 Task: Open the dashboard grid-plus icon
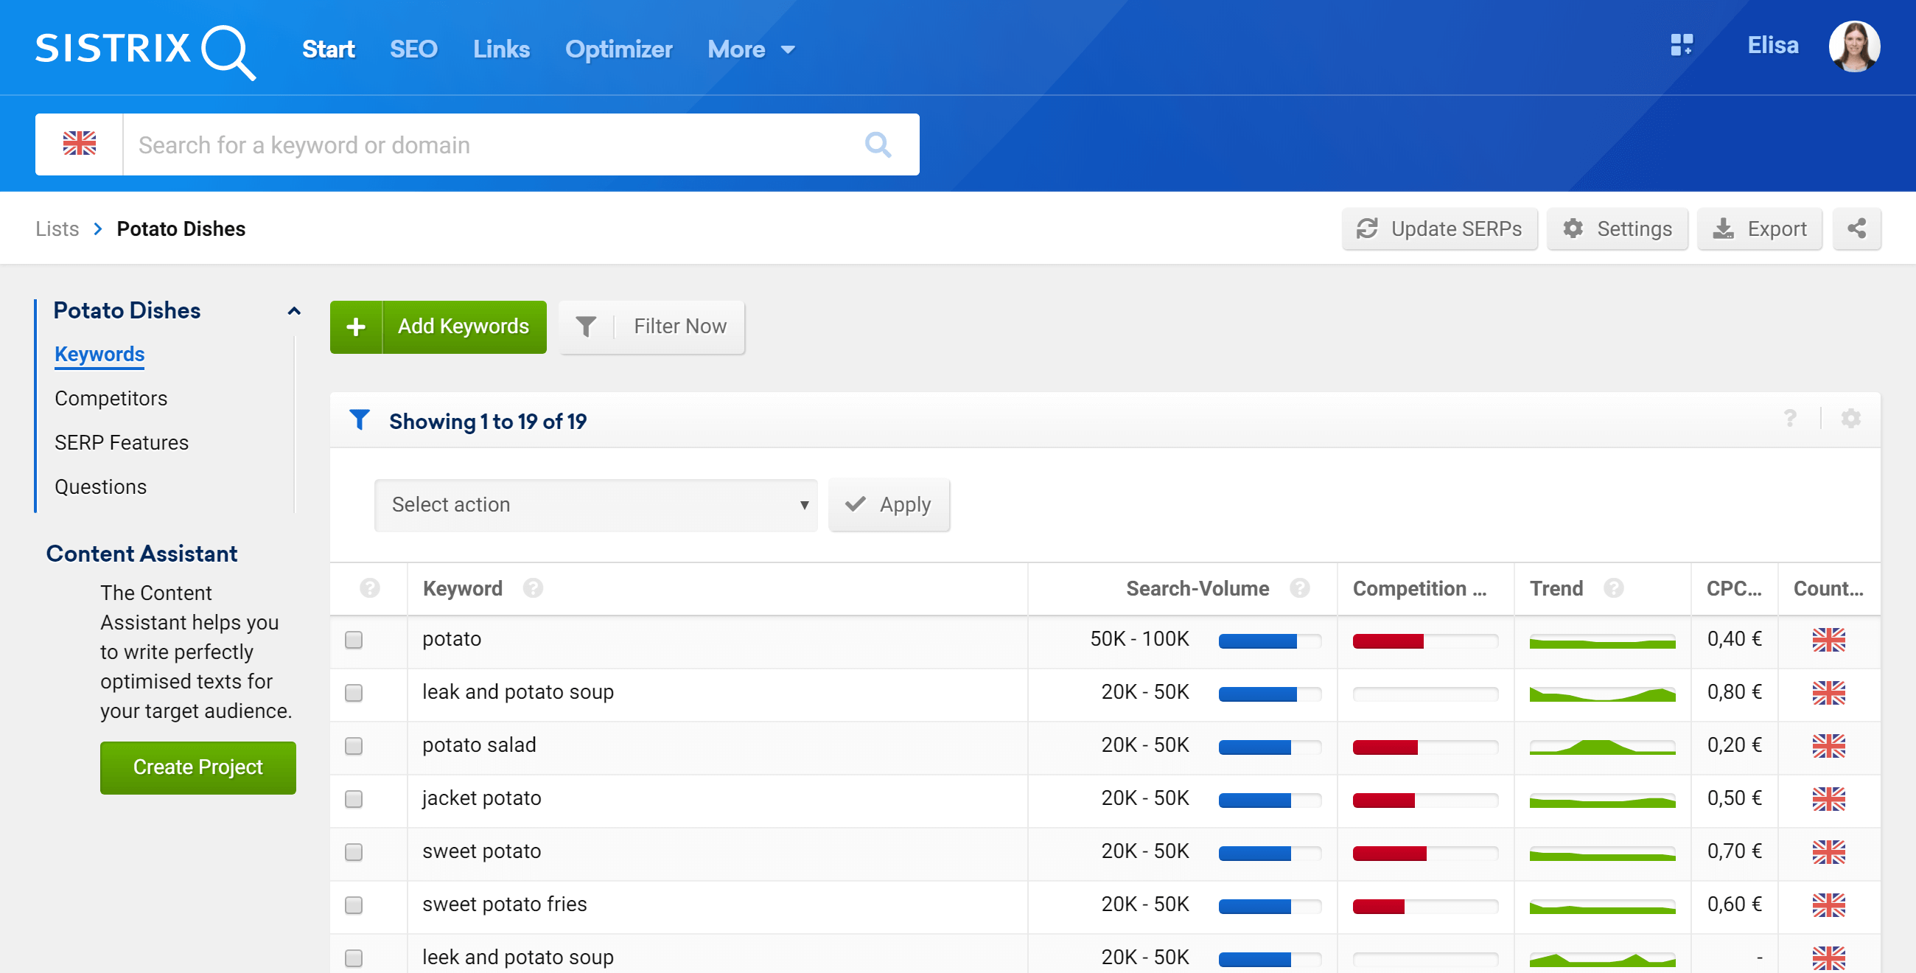click(1681, 46)
